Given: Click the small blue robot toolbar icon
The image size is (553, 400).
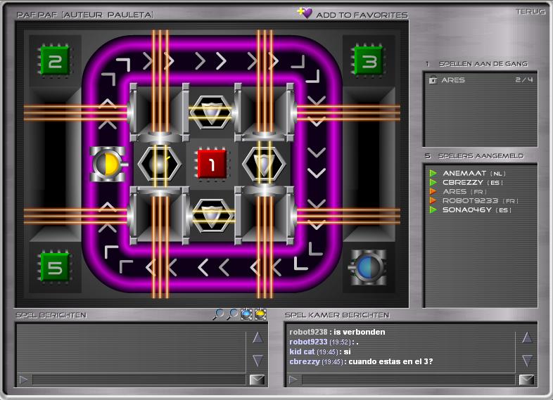Looking at the screenshot, I should point(246,314).
